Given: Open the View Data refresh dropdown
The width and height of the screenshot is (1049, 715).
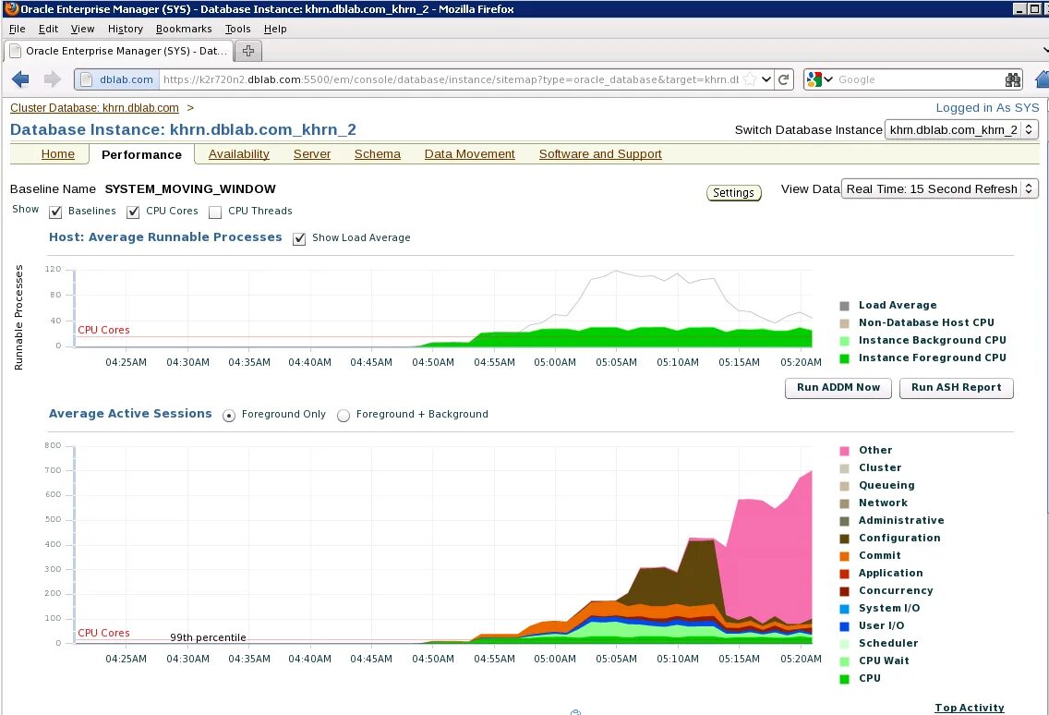Looking at the screenshot, I should click(939, 188).
